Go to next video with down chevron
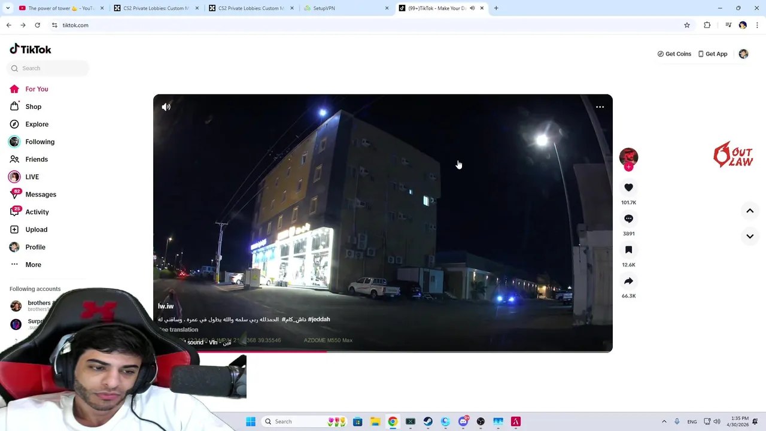Screen dimensions: 766x431 (x=750, y=236)
